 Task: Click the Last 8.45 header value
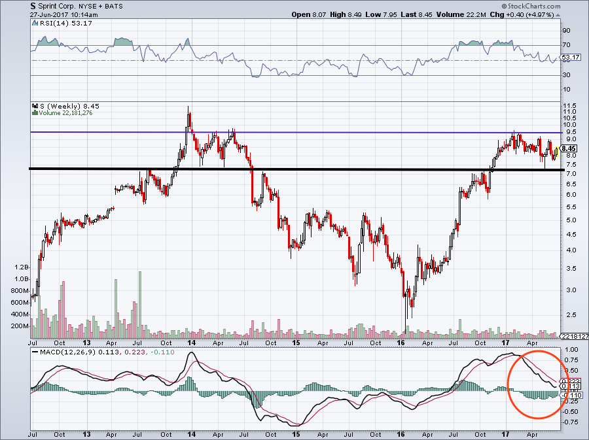(x=416, y=15)
